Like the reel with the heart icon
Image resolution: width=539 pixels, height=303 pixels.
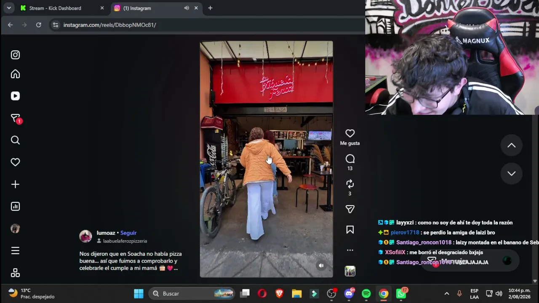350,133
